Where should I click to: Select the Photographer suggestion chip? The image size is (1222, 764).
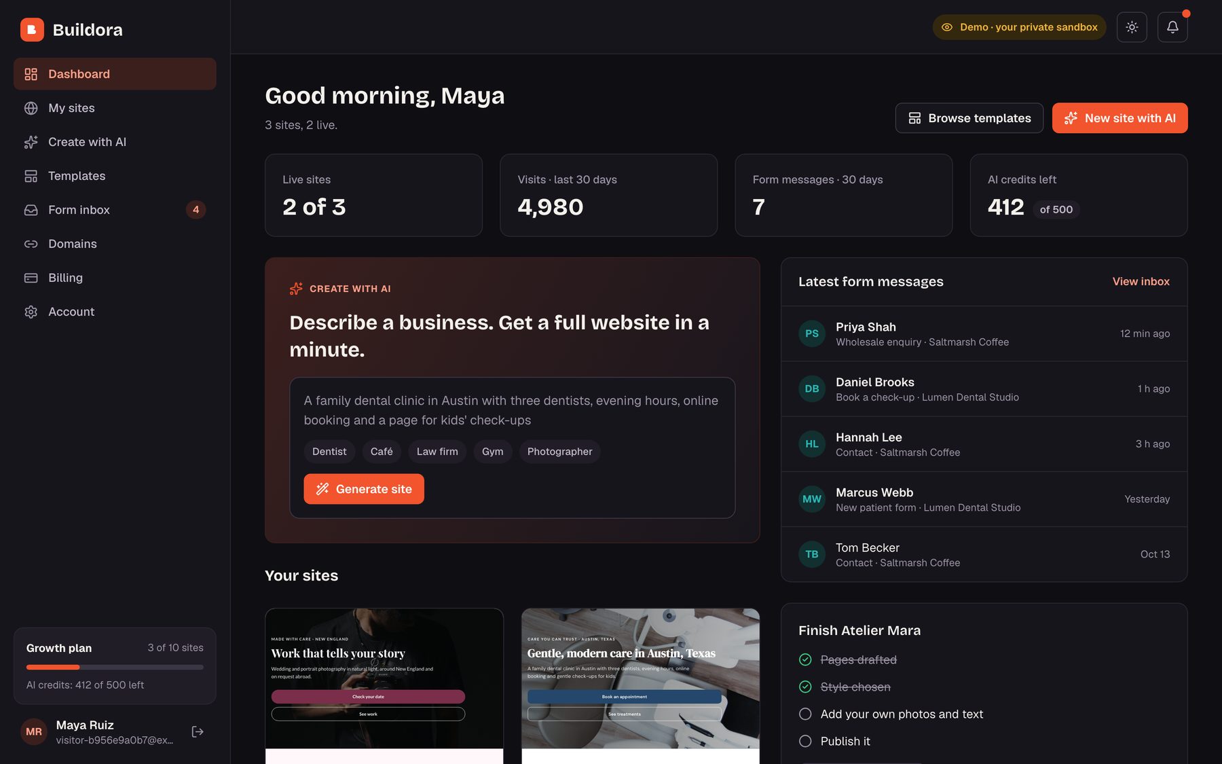click(559, 452)
